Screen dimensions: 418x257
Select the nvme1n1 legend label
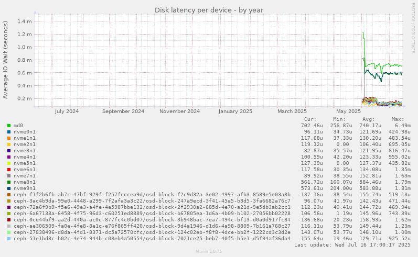[x=25, y=138]
